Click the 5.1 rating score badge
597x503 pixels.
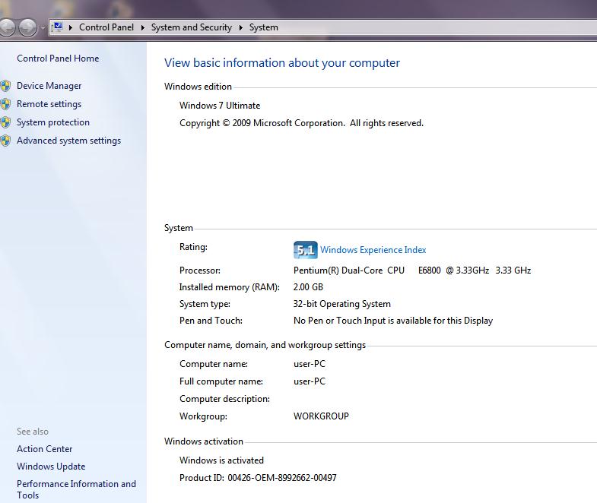306,250
